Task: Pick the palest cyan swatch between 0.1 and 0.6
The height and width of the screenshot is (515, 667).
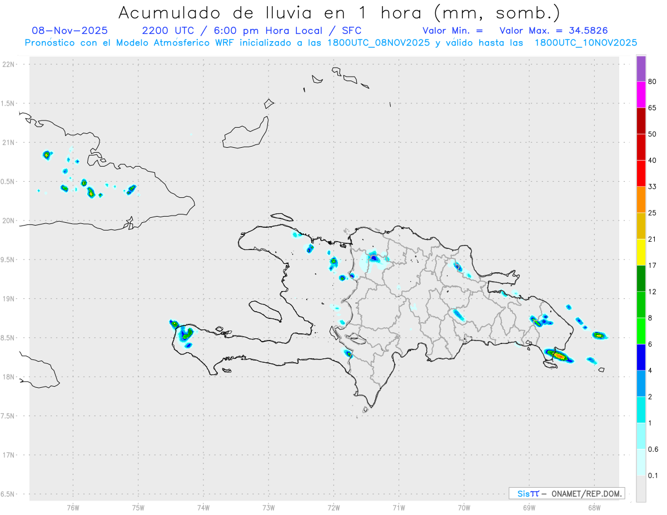Action: (x=641, y=462)
